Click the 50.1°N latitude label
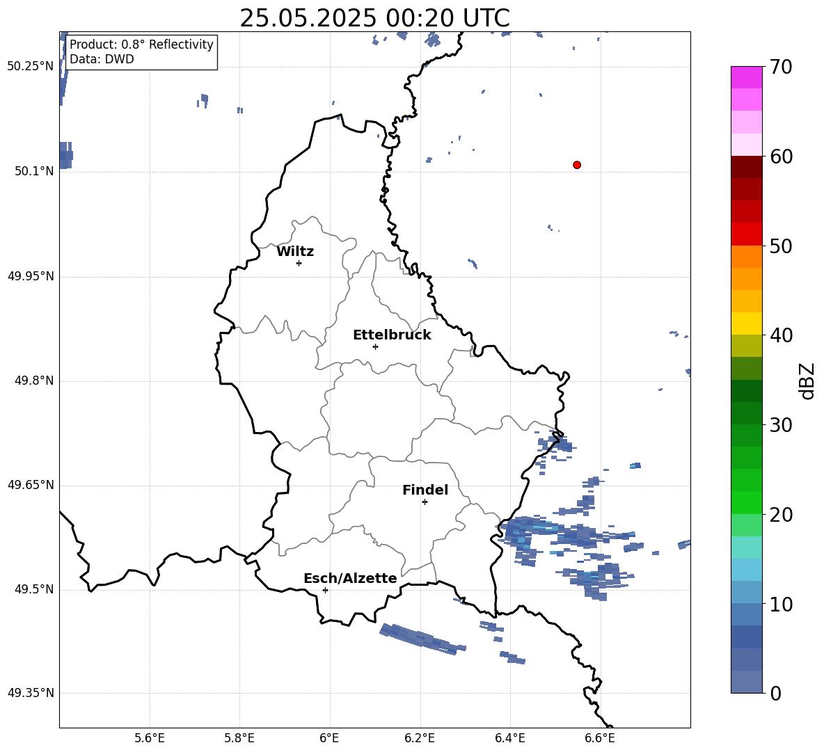 (33, 171)
